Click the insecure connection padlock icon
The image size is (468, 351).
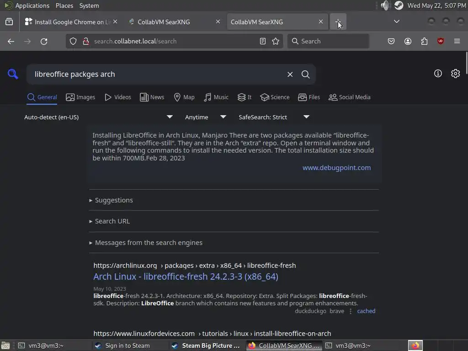[x=85, y=41]
